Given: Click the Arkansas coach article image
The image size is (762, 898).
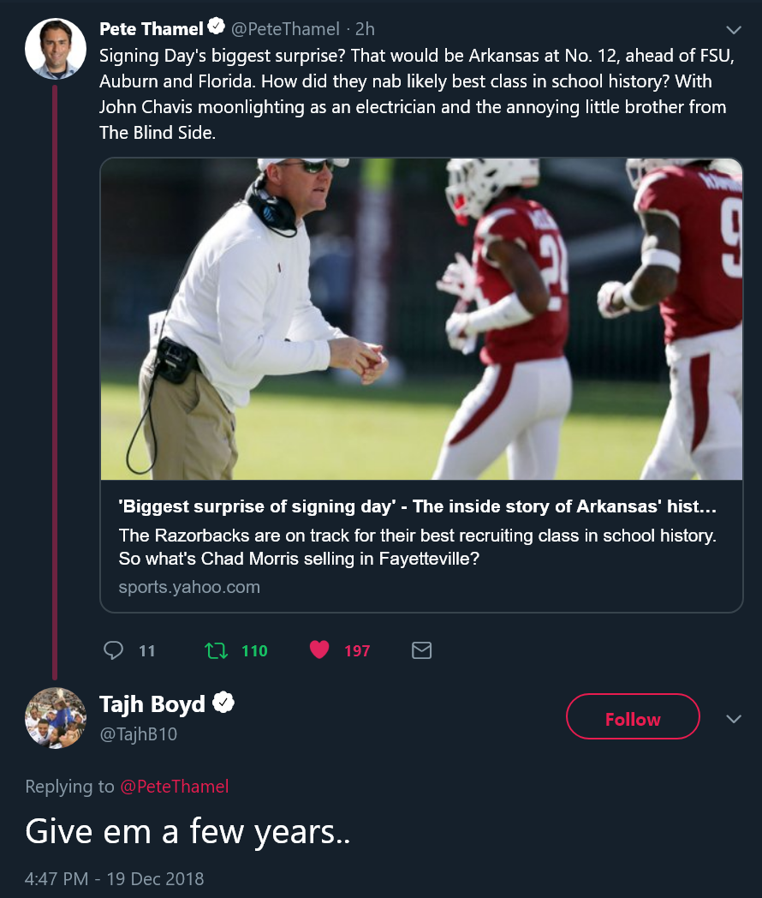Looking at the screenshot, I should 421,319.
